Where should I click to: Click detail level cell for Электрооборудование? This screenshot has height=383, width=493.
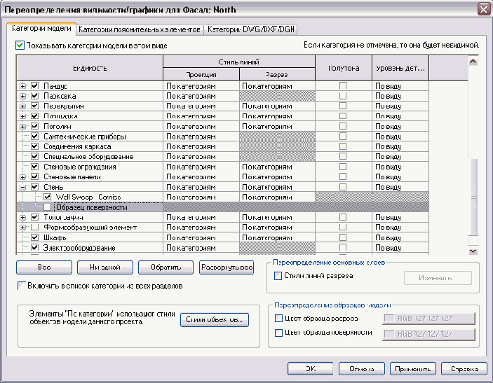point(400,248)
